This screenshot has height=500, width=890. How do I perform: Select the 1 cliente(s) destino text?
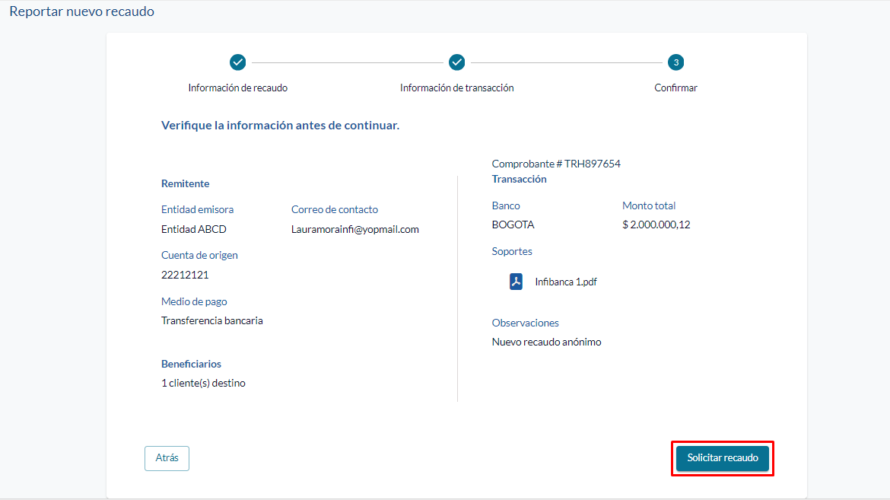pos(203,384)
